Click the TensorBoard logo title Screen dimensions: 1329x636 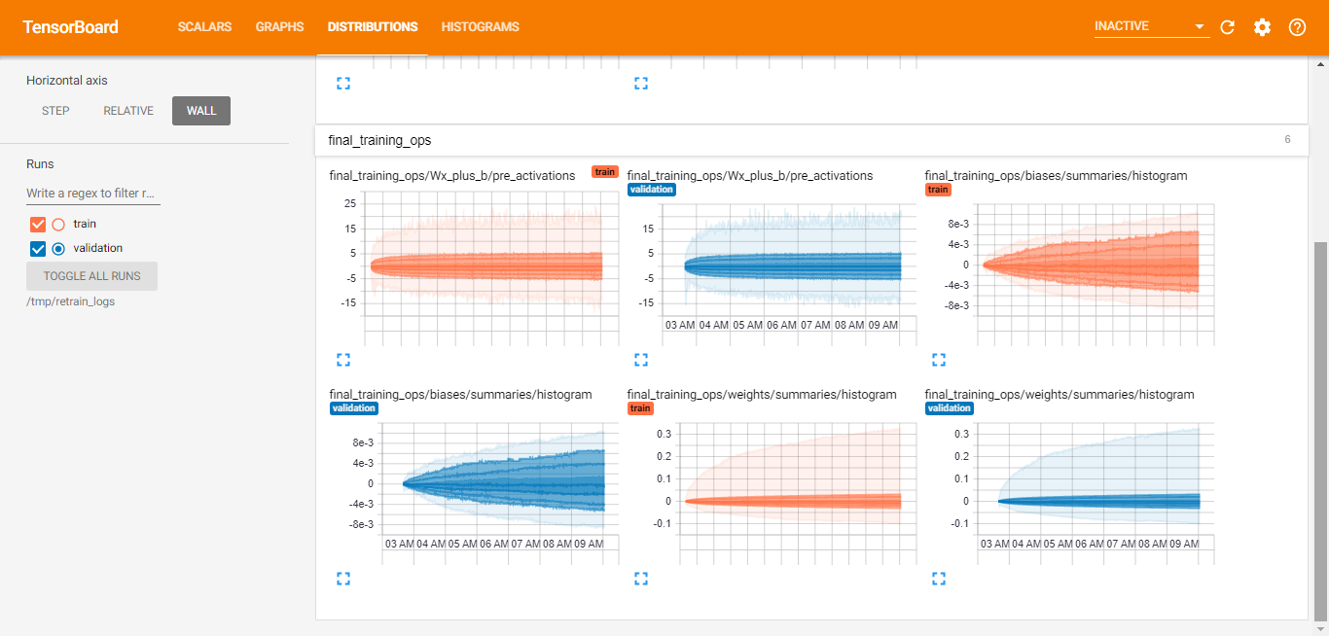coord(70,27)
